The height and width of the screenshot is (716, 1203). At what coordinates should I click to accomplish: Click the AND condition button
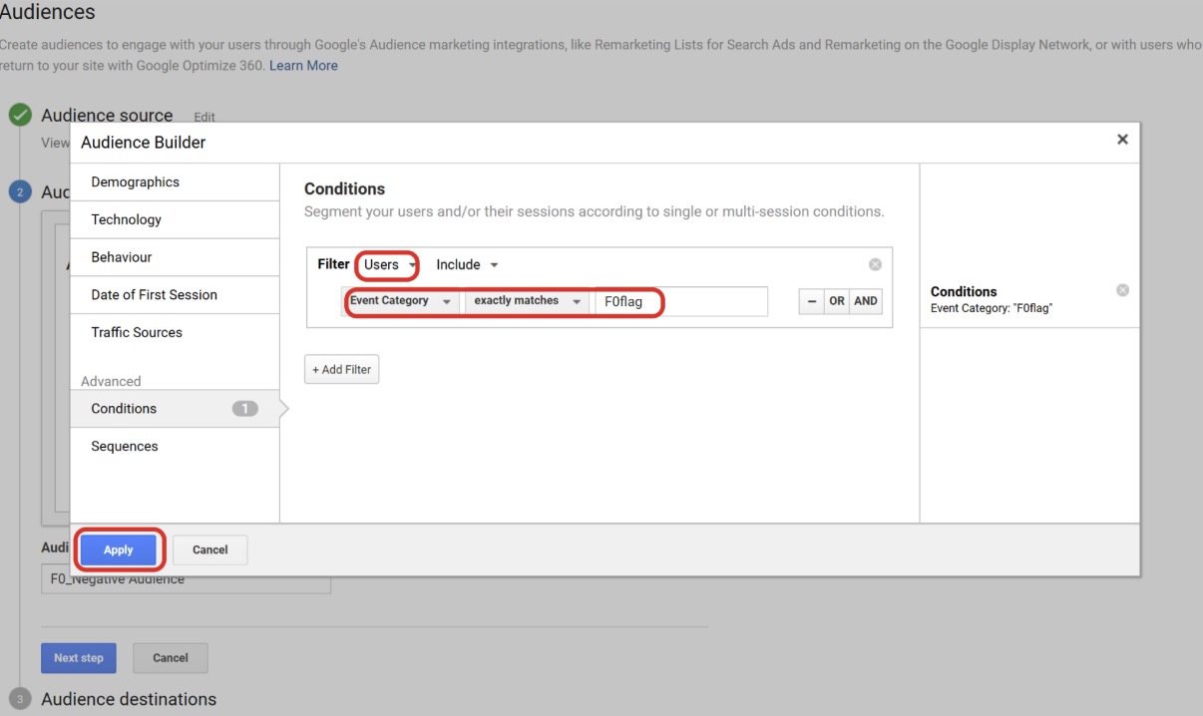[x=864, y=301]
